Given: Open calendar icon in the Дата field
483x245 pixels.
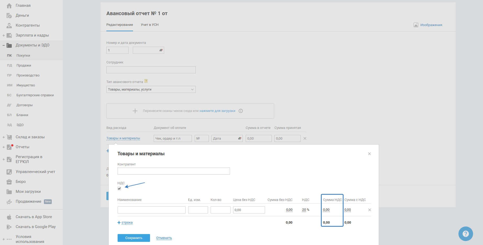Looking at the screenshot, I should 240,138.
